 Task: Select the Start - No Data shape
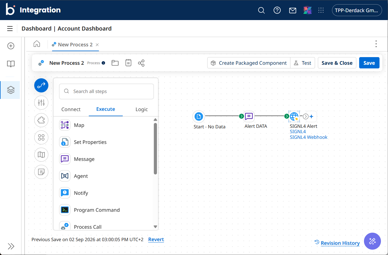pyautogui.click(x=199, y=116)
